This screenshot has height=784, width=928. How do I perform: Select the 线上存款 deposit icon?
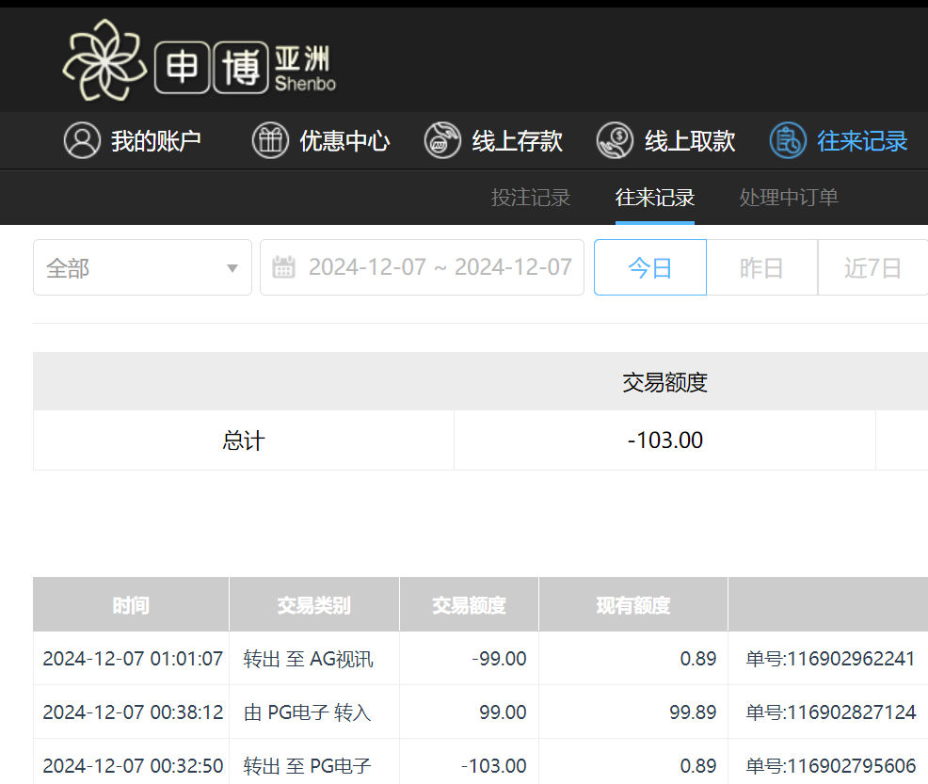[442, 139]
